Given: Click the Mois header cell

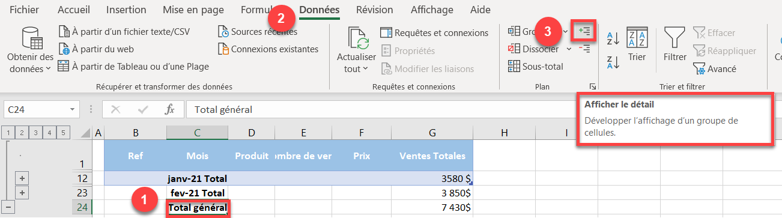Looking at the screenshot, I should [x=197, y=156].
